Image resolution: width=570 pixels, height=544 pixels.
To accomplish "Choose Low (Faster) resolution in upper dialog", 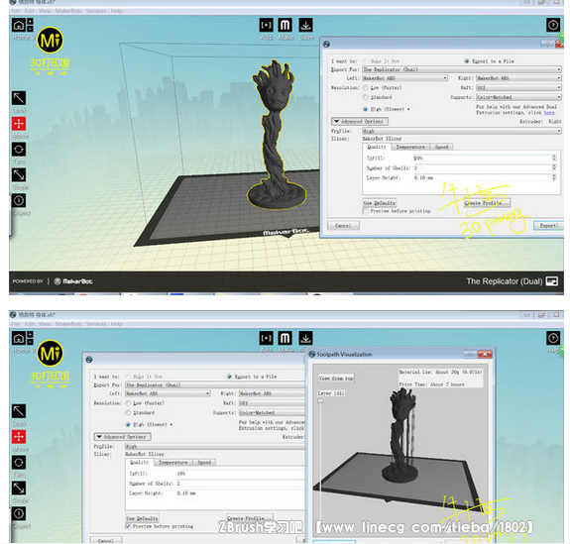I will tap(366, 87).
